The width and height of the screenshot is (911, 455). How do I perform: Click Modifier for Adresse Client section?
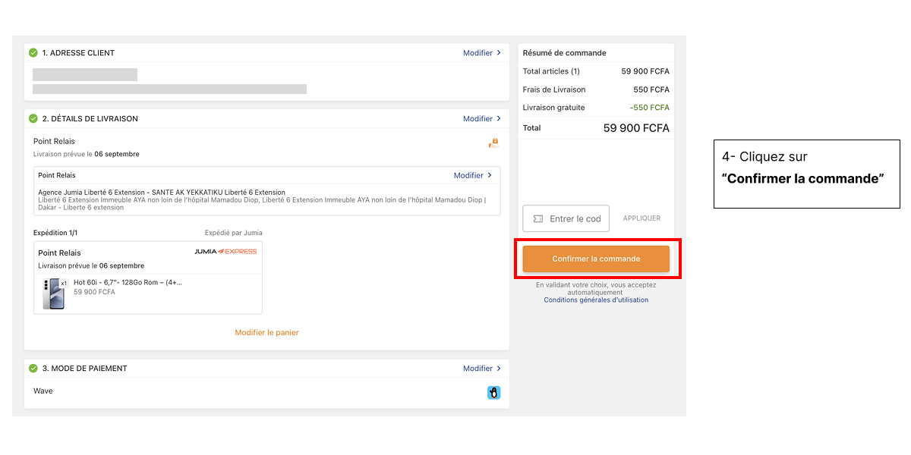click(x=478, y=53)
